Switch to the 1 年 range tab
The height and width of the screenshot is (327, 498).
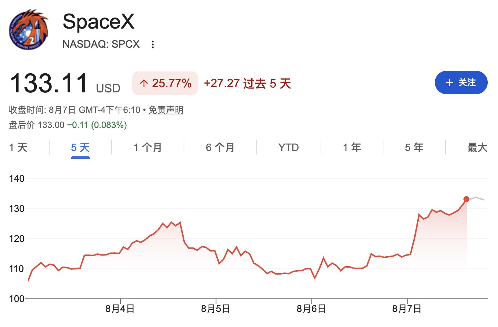coord(352,148)
